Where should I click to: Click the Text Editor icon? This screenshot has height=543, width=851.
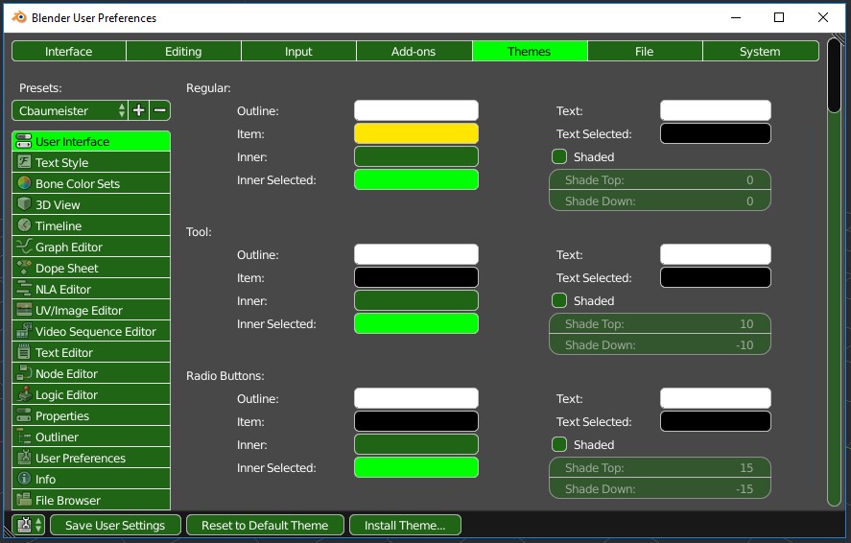(24, 352)
